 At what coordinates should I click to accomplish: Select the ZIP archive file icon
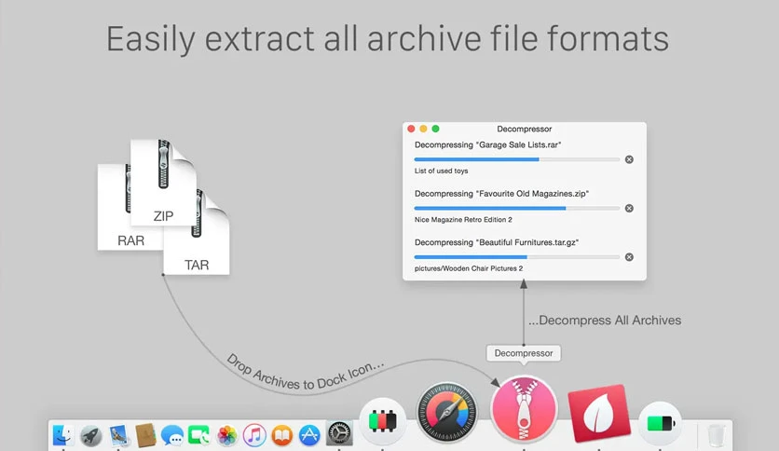163,183
